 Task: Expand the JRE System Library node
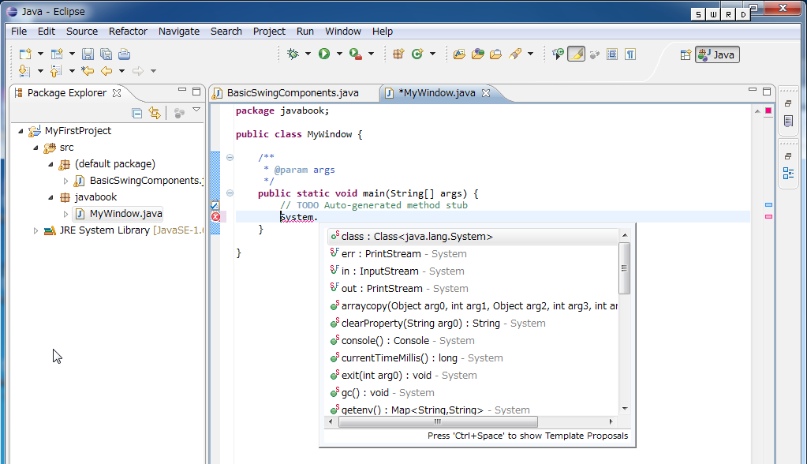point(35,230)
